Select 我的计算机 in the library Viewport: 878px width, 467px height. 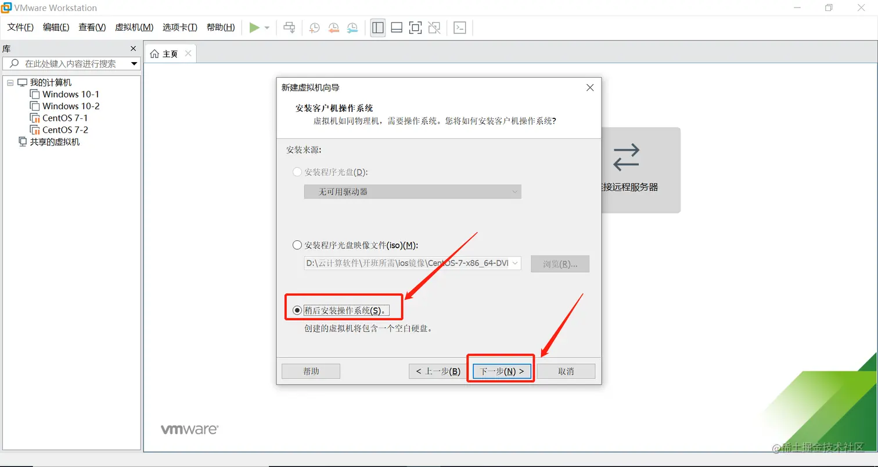point(51,82)
